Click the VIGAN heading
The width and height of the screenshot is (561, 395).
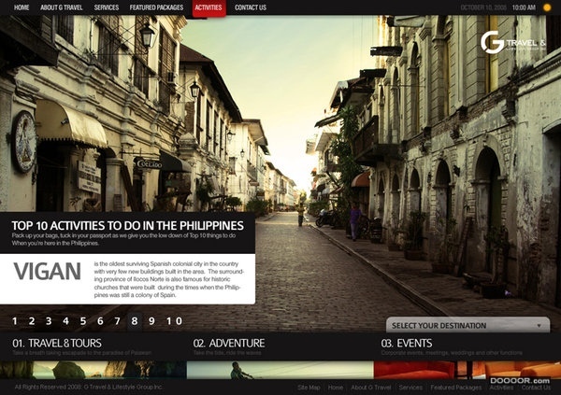tap(48, 272)
